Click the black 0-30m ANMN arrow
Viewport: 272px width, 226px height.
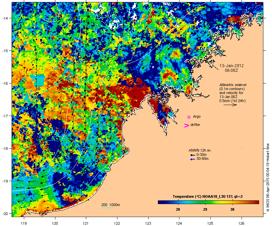pyautogui.click(x=192, y=155)
